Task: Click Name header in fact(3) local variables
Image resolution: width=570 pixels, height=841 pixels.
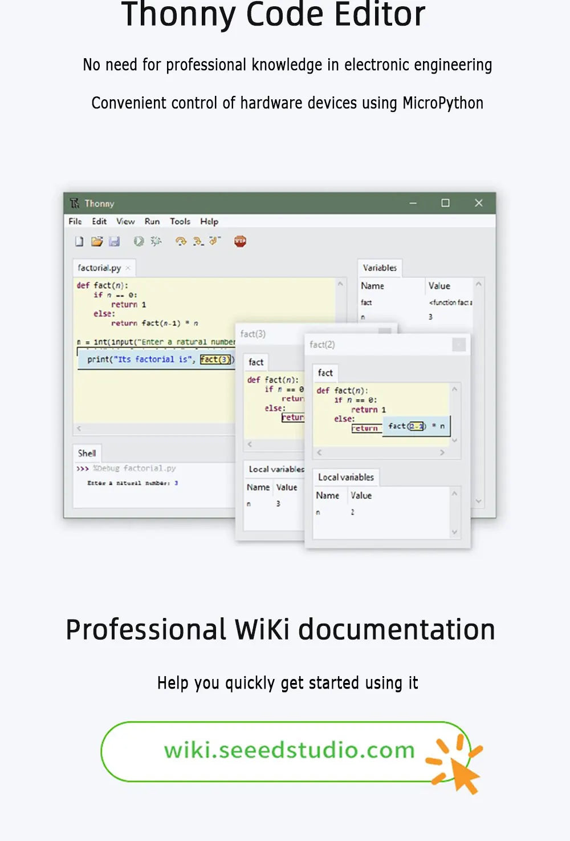Action: tap(258, 487)
